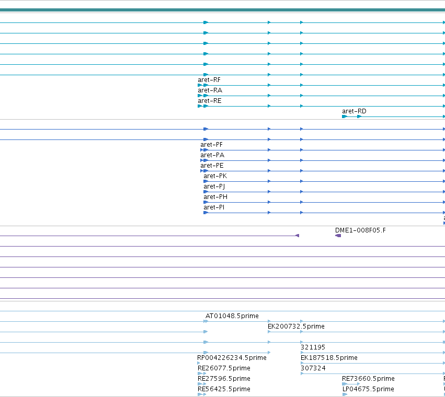This screenshot has height=397, width=445.
Task: Click the LP04675.5prime exon glyph
Action: [x=345, y=394]
